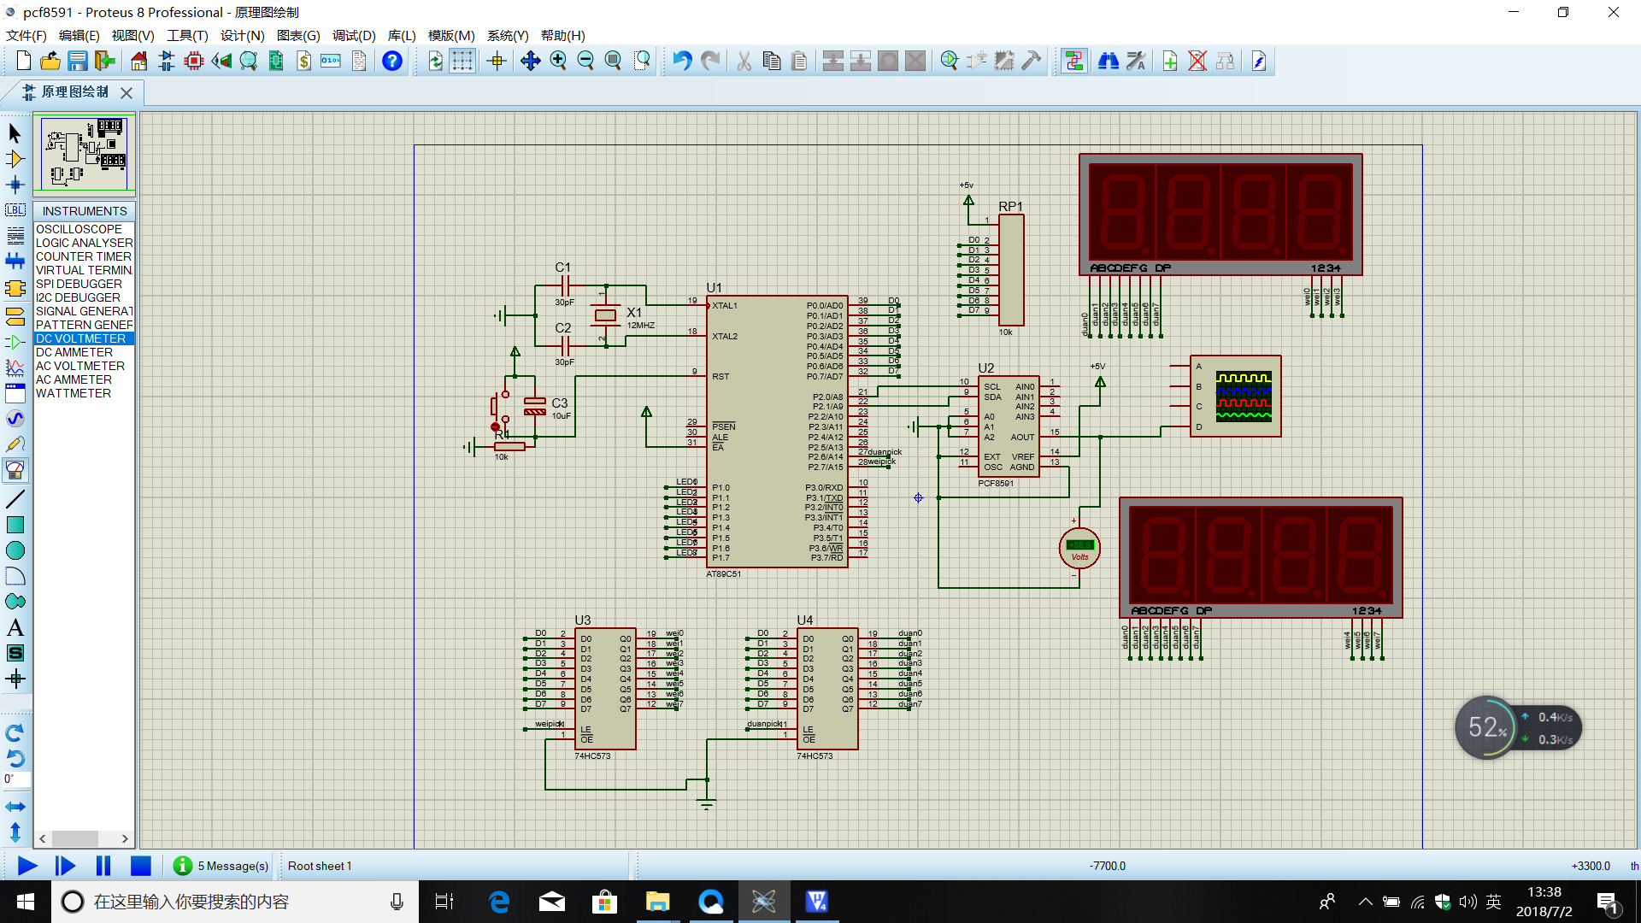
Task: Click the Step simulation button
Action: pos(65,866)
